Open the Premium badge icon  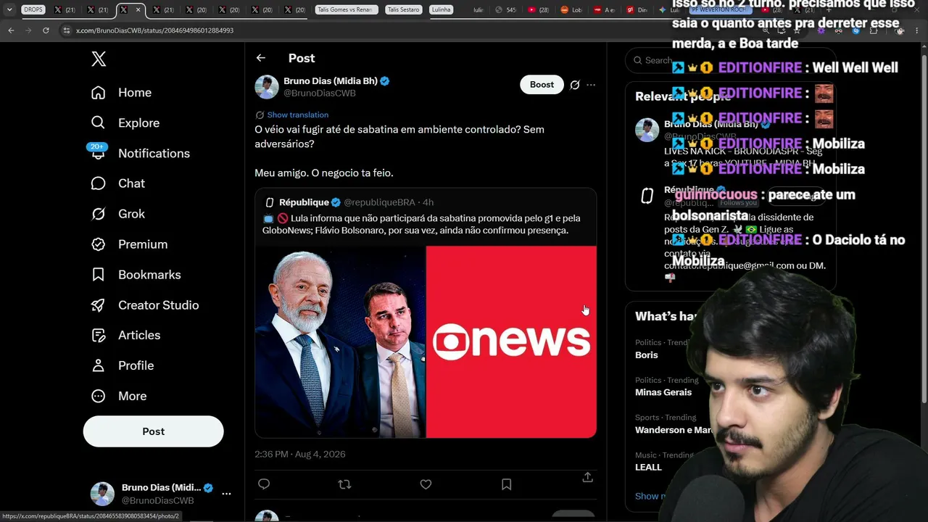(99, 244)
